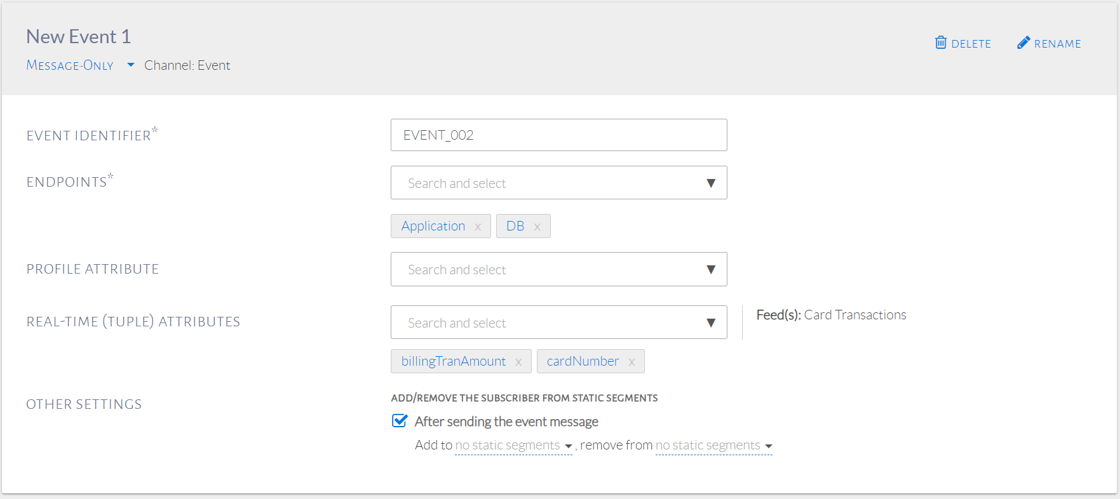The width and height of the screenshot is (1120, 499).
Task: Click the Endpoints search field
Action: (x=546, y=183)
